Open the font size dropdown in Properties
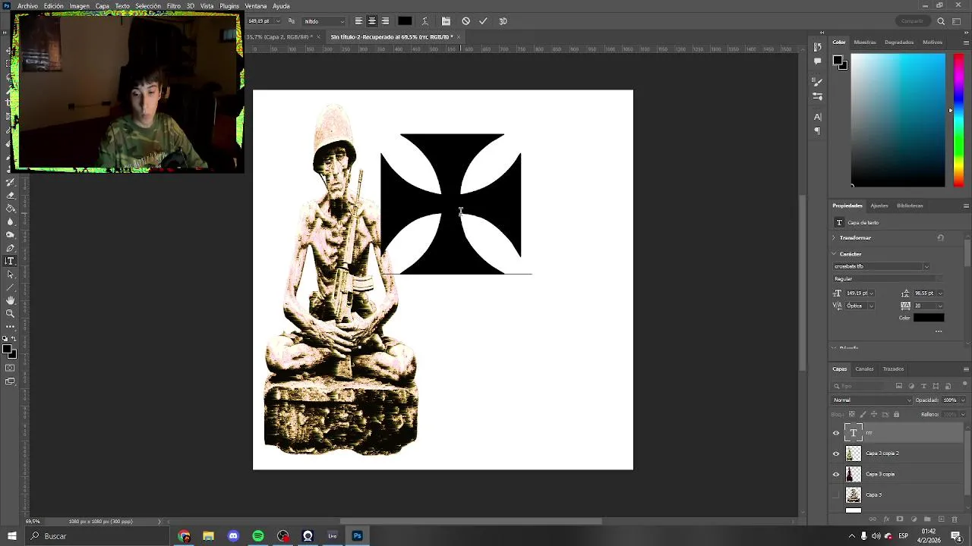 871,293
